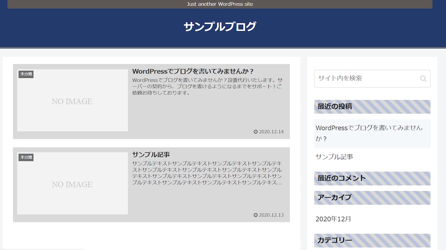Image resolution: width=446 pixels, height=250 pixels.
Task: Click the date 2020.12.13
Action: coord(271,215)
